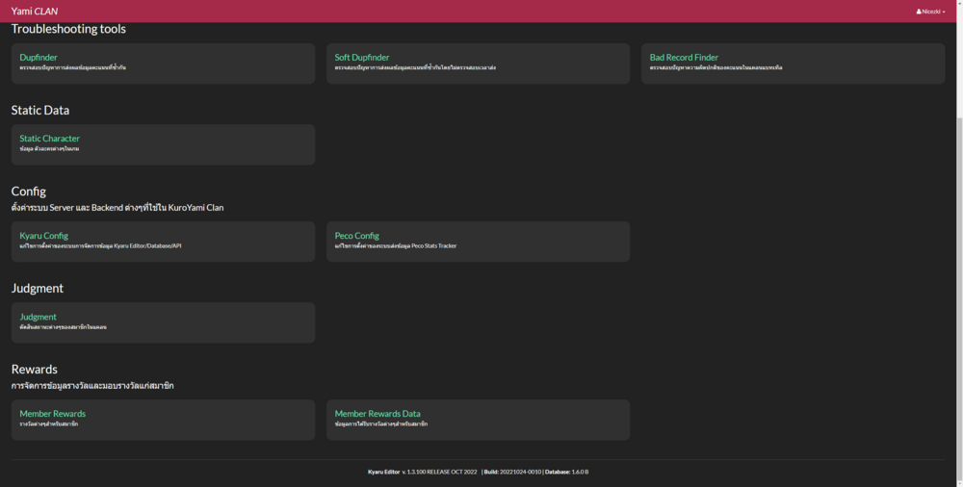
Task: Select the Judgment card link
Action: (x=38, y=317)
